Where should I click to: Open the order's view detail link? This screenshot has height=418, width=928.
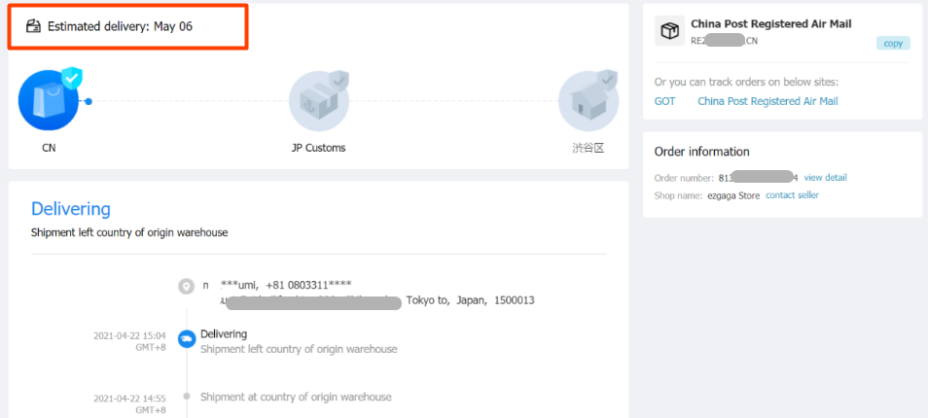pos(825,178)
